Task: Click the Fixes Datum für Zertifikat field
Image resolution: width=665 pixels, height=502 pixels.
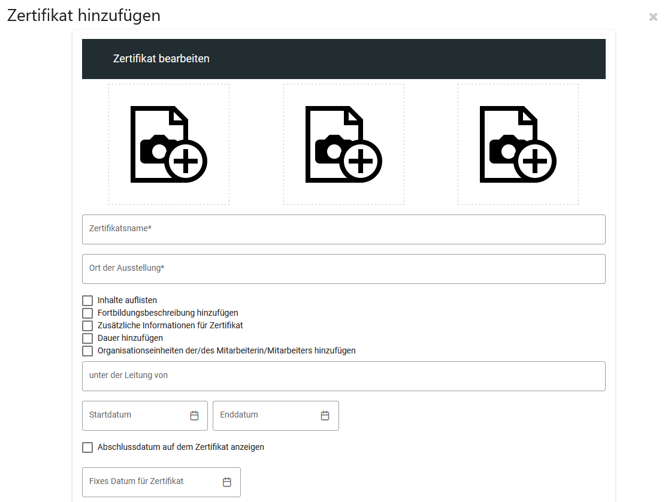Action: coord(153,482)
